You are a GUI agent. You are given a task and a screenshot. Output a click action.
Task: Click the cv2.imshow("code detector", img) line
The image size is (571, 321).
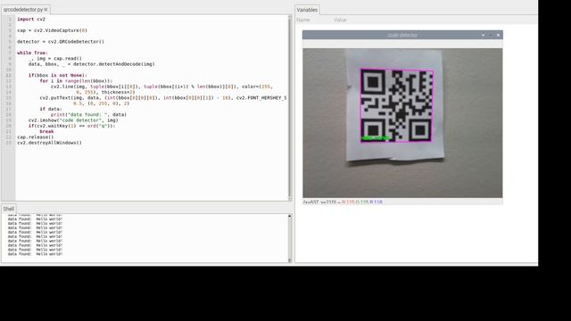(73, 120)
